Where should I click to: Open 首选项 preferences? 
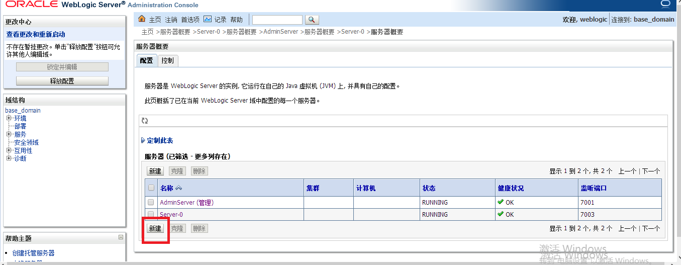click(x=190, y=20)
